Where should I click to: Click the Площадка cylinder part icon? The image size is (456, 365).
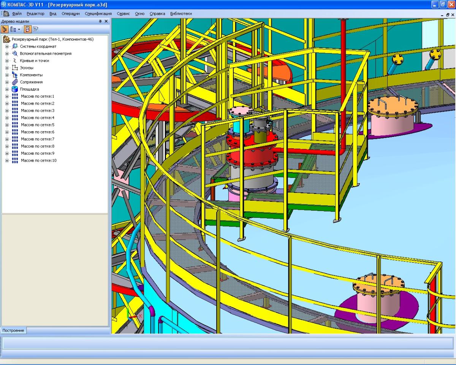point(15,89)
